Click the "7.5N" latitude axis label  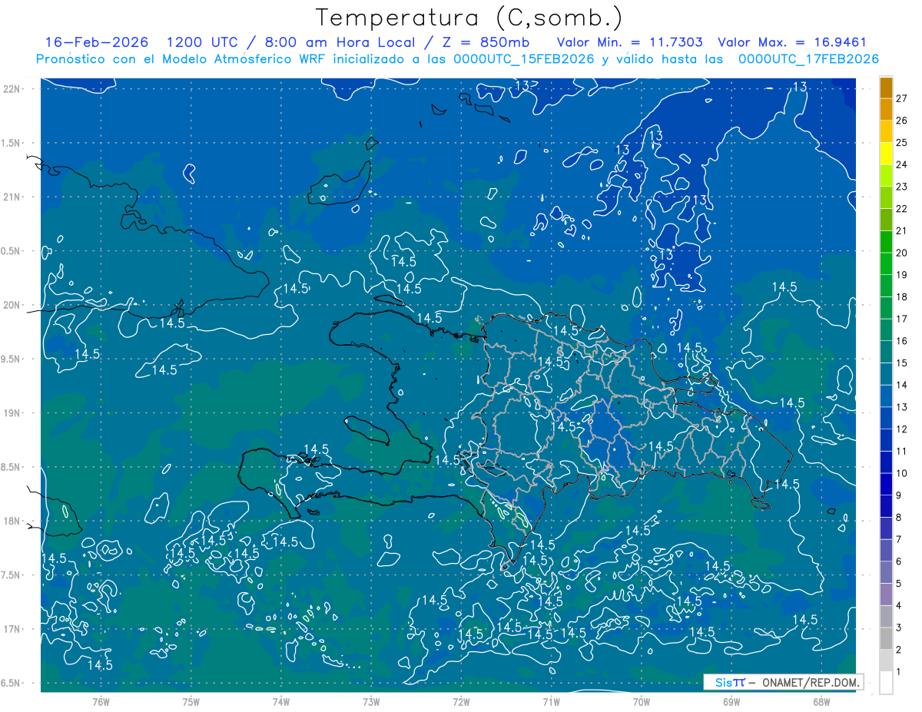coord(12,575)
